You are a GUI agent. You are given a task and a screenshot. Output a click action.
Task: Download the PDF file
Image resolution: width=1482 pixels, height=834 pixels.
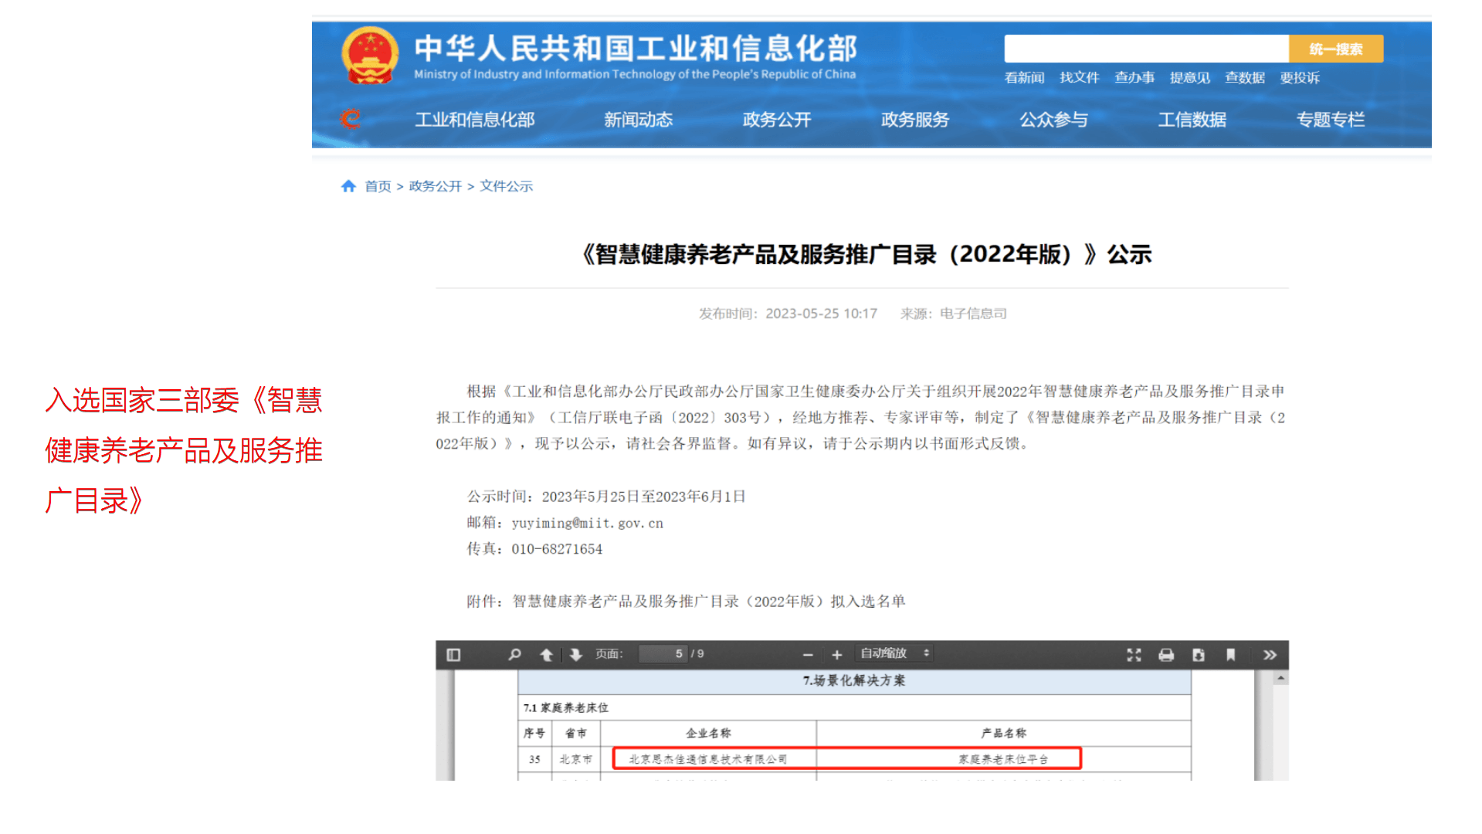click(x=1199, y=655)
